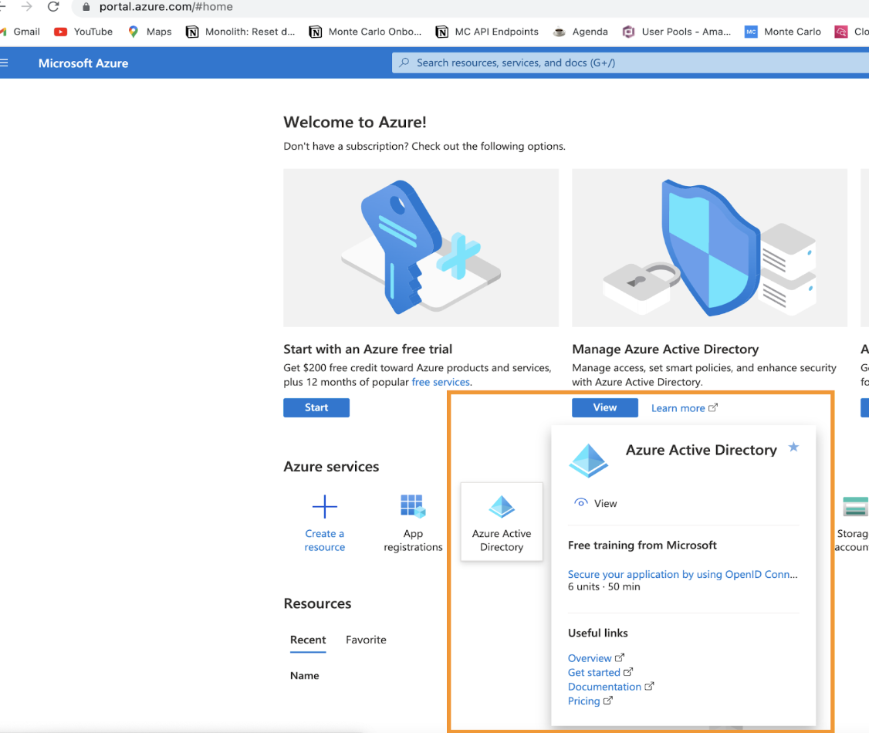Open the Azure portal hamburger menu

[x=4, y=63]
